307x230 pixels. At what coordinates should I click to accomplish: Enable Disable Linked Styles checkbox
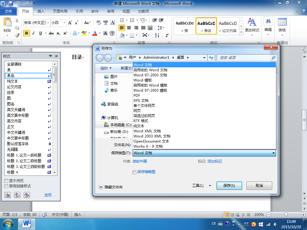6,186
